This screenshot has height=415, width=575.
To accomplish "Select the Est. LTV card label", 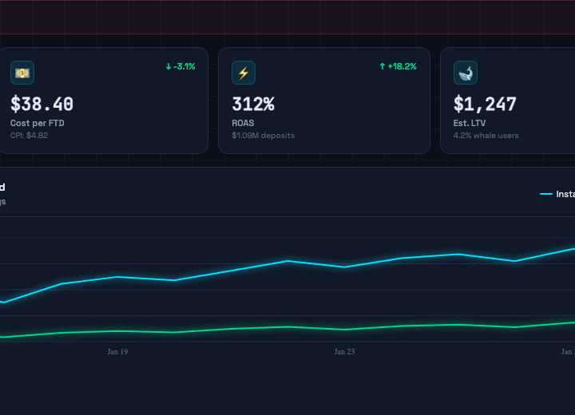I will (470, 123).
